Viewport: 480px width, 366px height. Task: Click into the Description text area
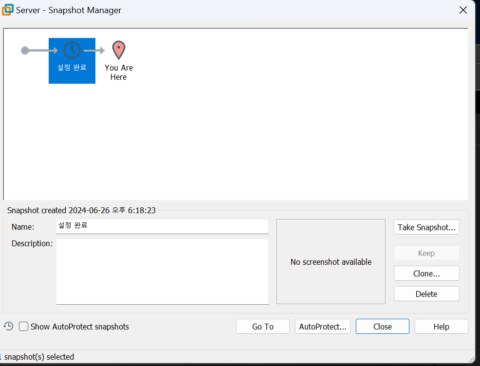(163, 272)
